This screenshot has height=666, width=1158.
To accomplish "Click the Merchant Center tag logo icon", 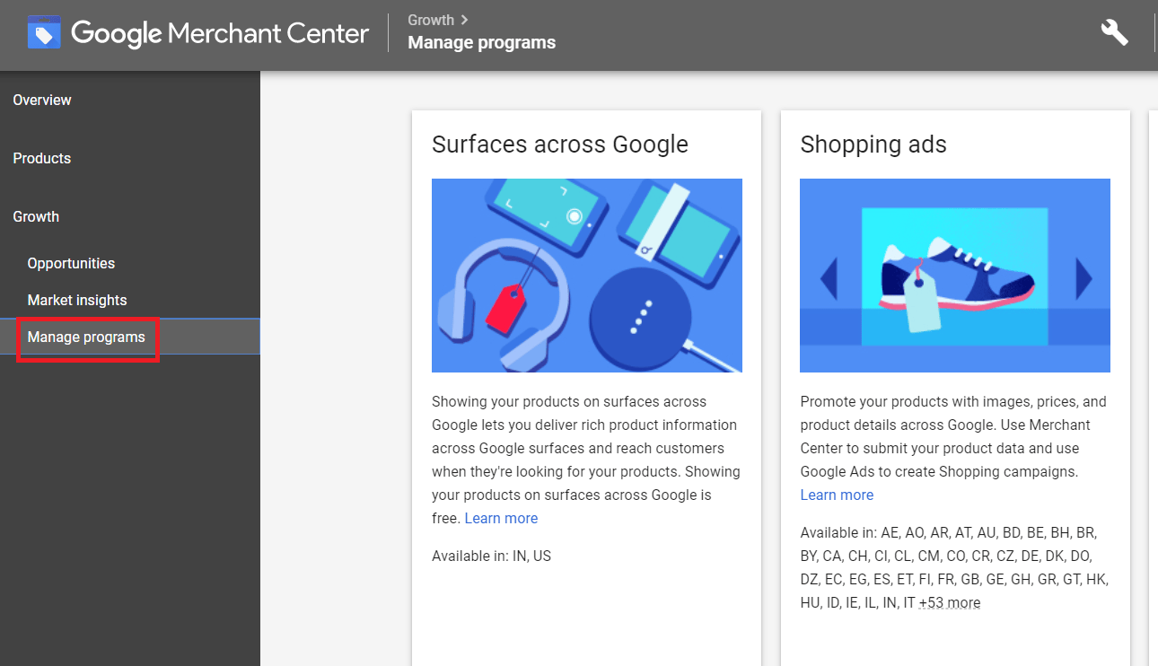I will pos(44,33).
